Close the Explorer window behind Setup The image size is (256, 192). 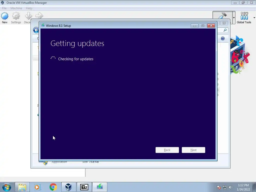click(x=224, y=23)
